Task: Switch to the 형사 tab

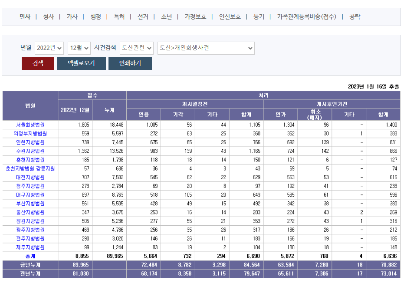Action: pos(49,17)
